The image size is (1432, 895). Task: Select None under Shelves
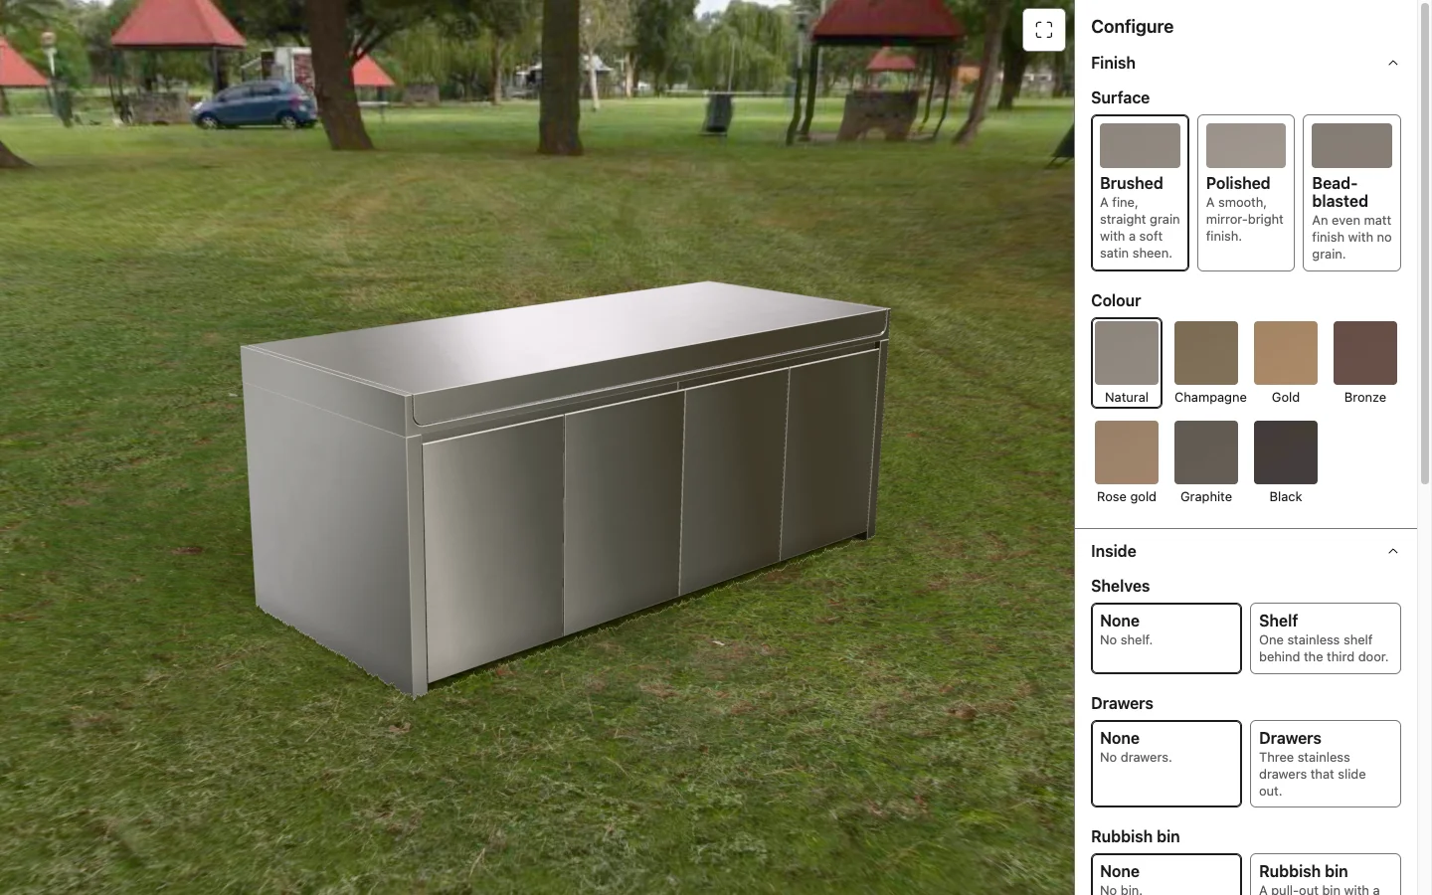click(1166, 638)
